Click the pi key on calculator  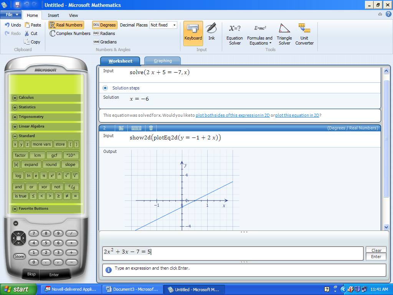coord(44,176)
